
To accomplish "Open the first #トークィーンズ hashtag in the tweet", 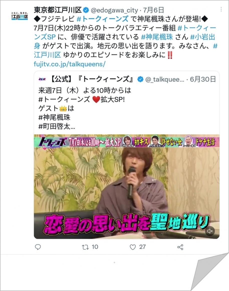I will 102,19.
